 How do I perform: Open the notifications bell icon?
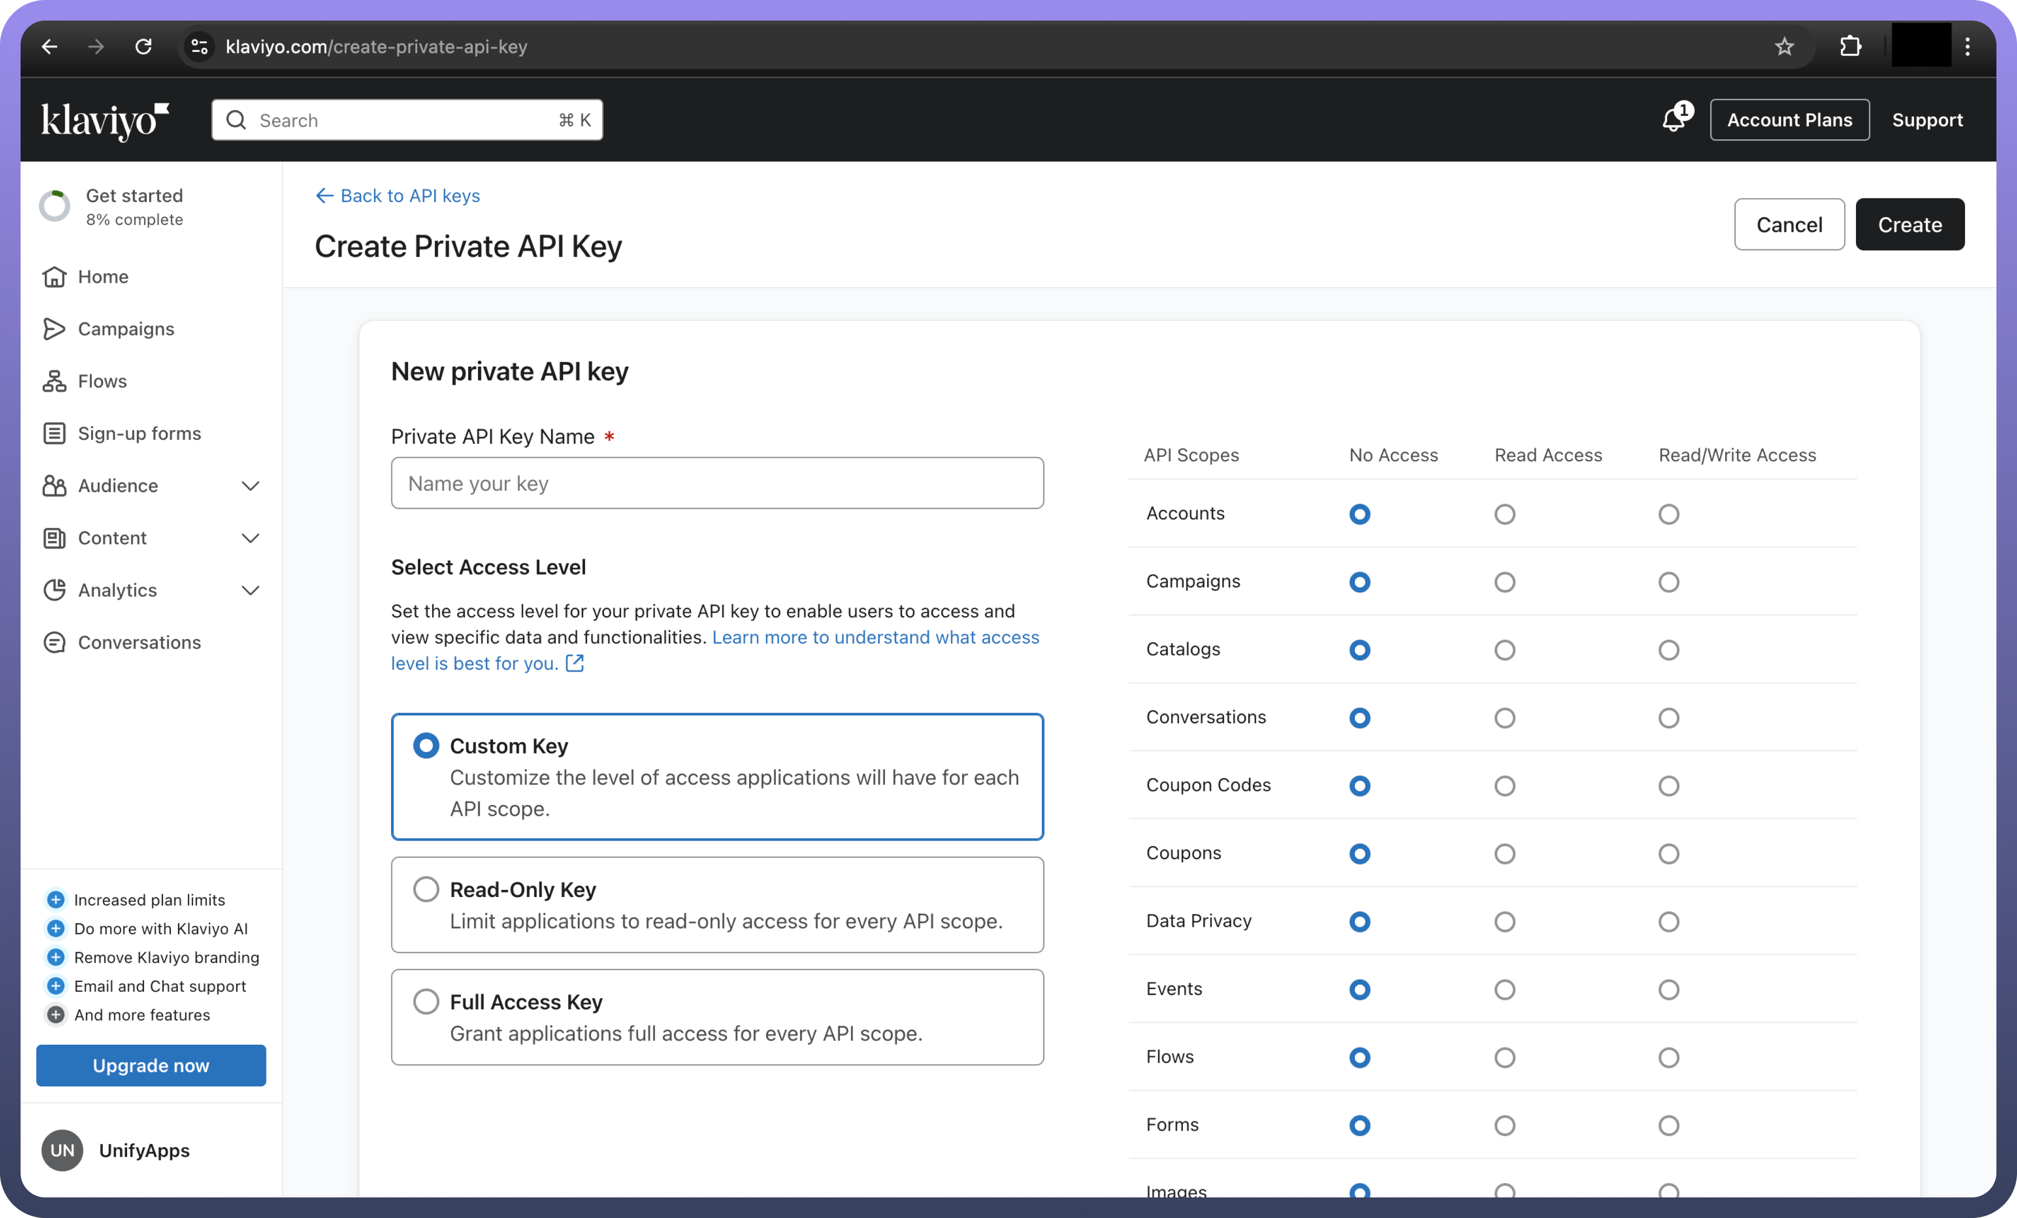point(1673,120)
